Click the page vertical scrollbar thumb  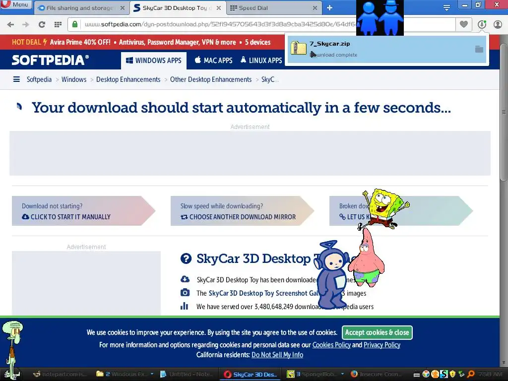pos(504,112)
